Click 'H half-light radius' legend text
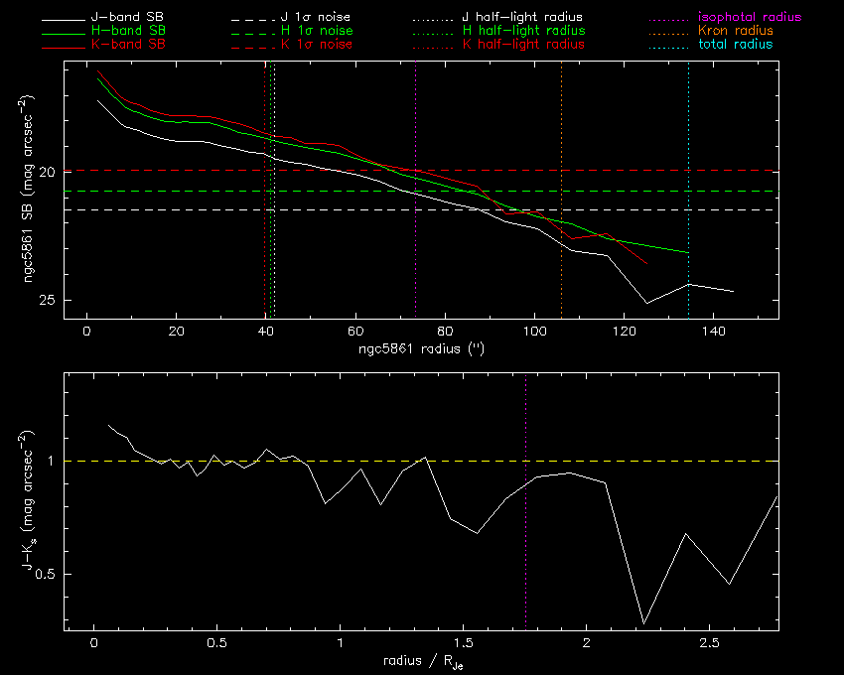The width and height of the screenshot is (844, 675). pyautogui.click(x=523, y=31)
